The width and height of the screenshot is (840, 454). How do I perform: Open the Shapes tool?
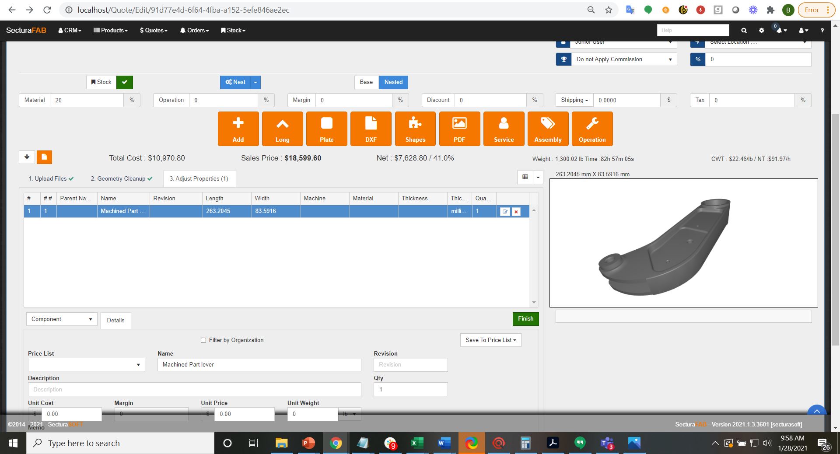[415, 129]
